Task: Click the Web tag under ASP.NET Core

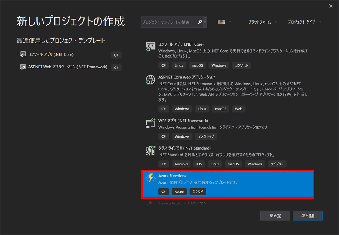Action: click(x=239, y=109)
